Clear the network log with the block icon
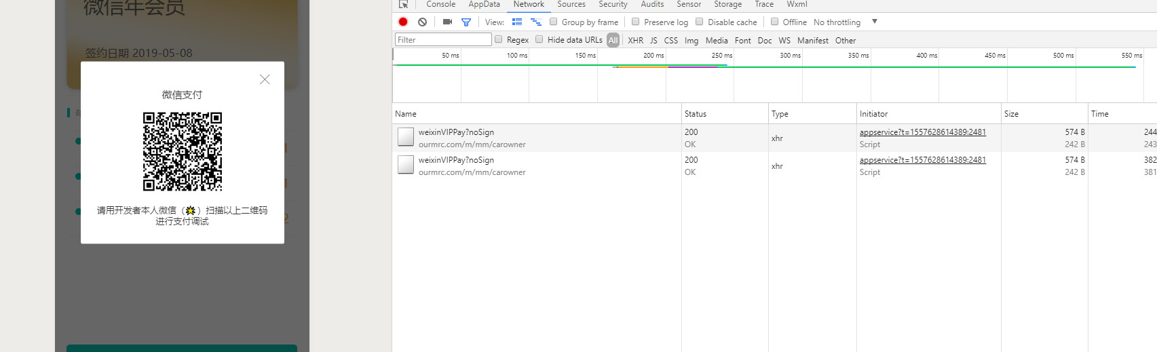The image size is (1157, 352). pyautogui.click(x=422, y=22)
